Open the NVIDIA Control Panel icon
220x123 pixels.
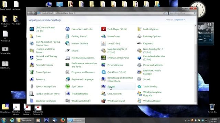point(103,58)
